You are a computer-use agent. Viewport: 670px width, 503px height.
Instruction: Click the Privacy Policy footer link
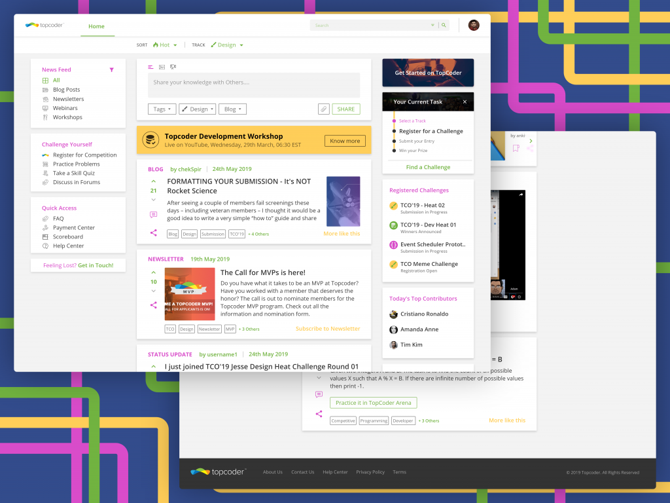point(370,472)
